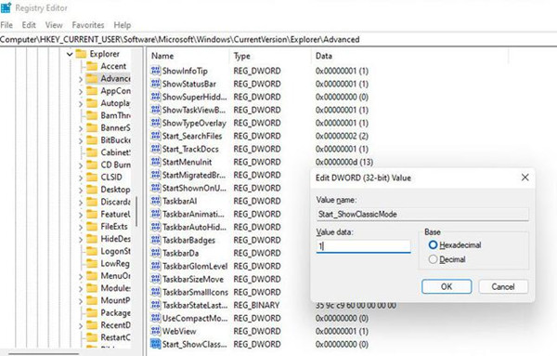
Task: Expand the AppCon subkey chevron
Action: 81,92
